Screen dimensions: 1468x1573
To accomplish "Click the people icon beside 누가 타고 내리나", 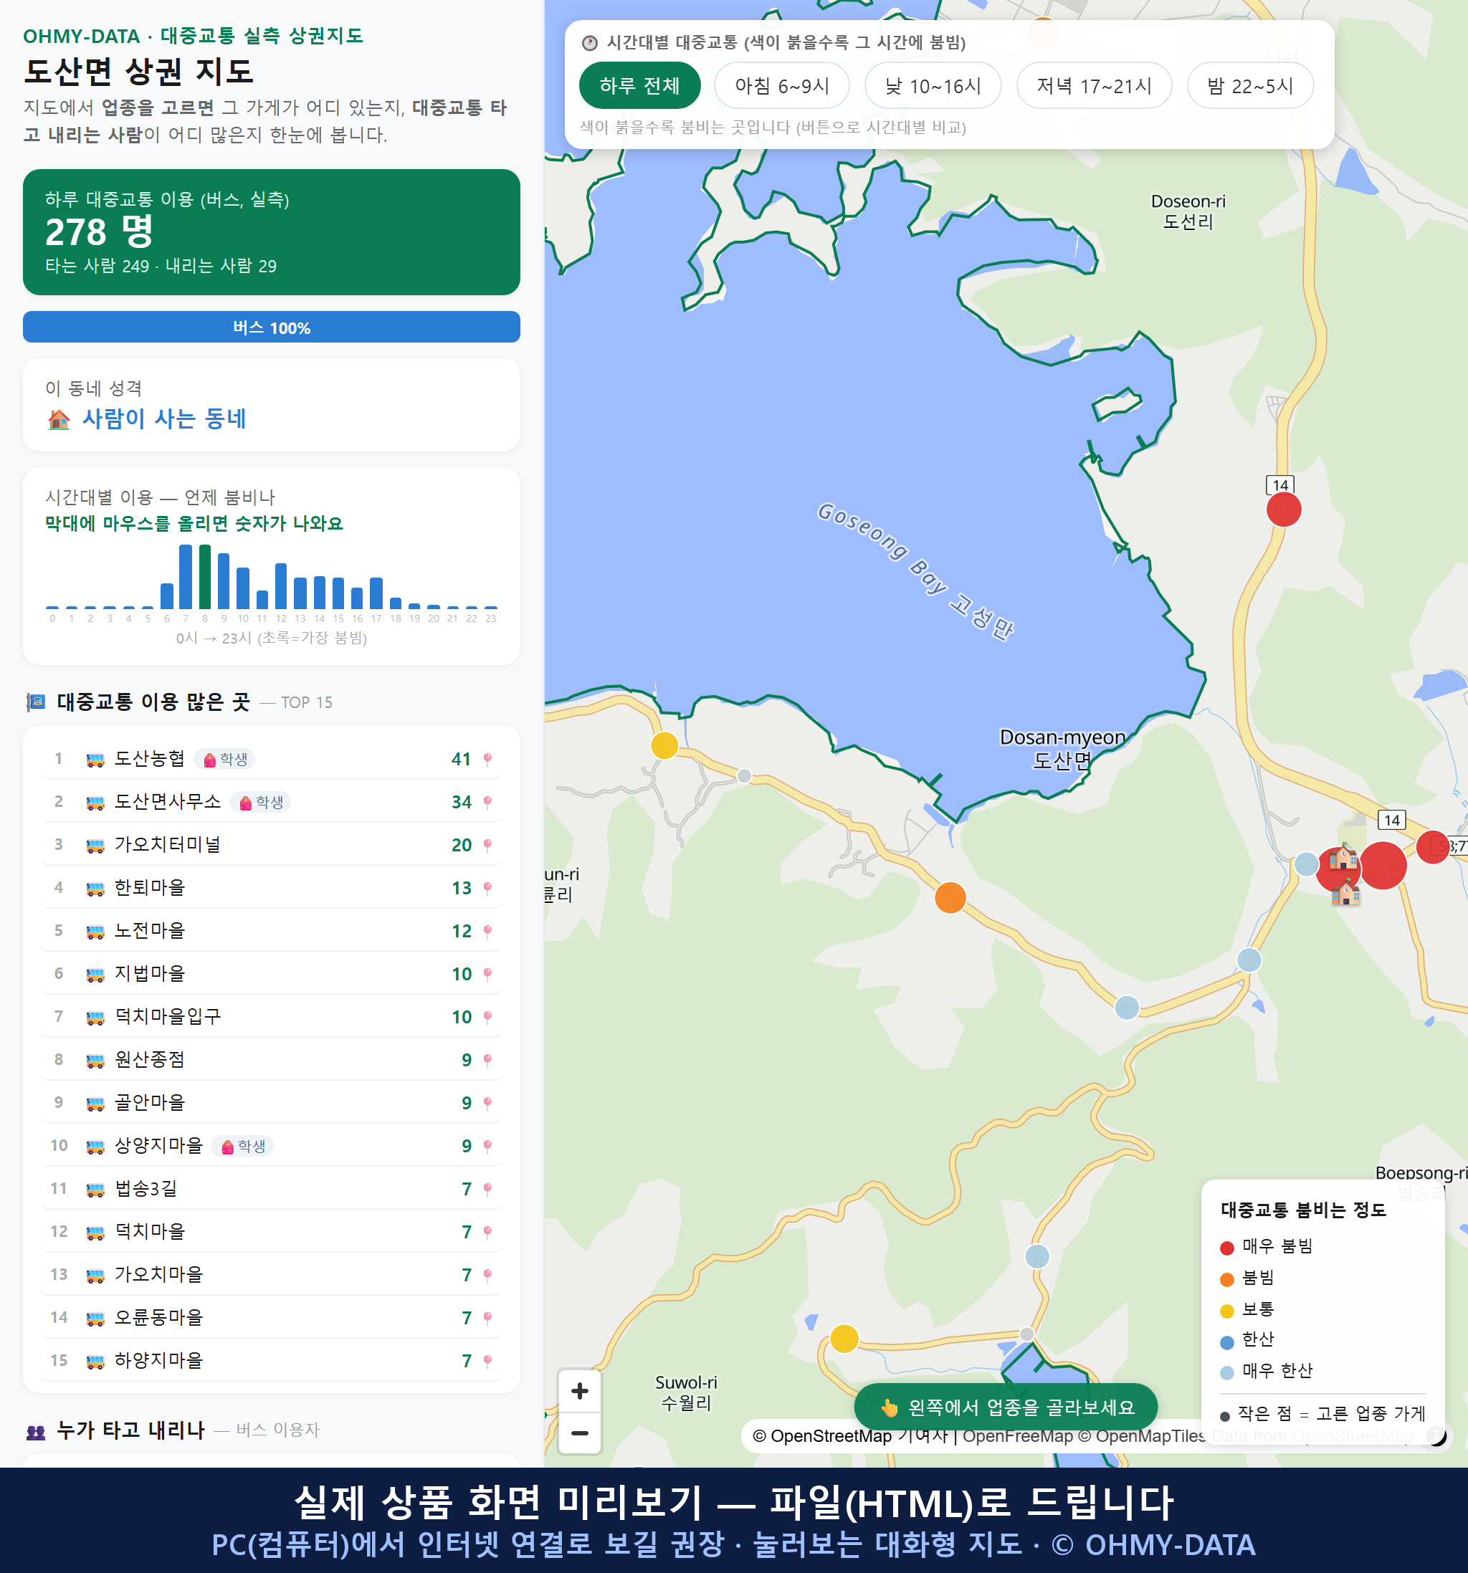I will [36, 1430].
